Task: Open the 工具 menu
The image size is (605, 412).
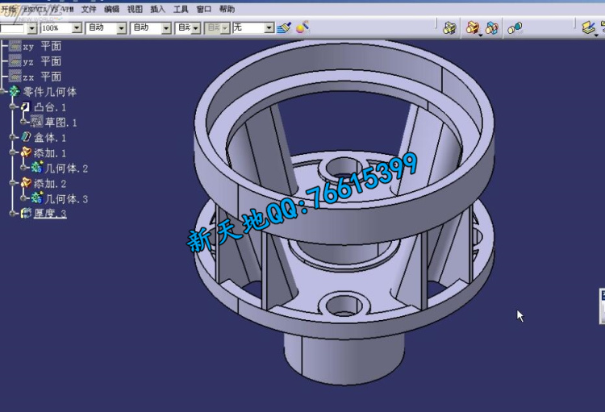Action: point(181,9)
